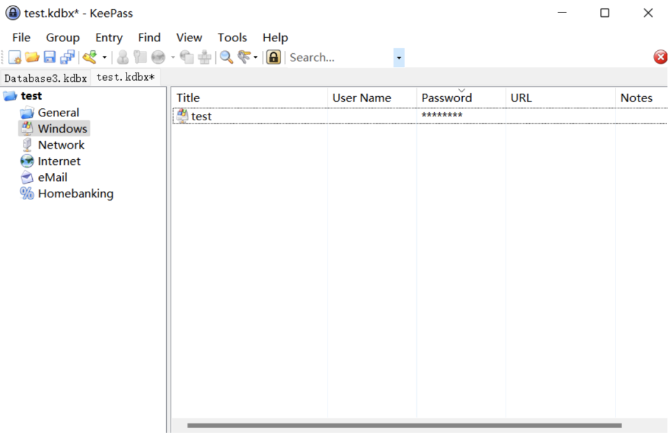Click the eMail envelope icon
The image size is (670, 435).
point(27,177)
